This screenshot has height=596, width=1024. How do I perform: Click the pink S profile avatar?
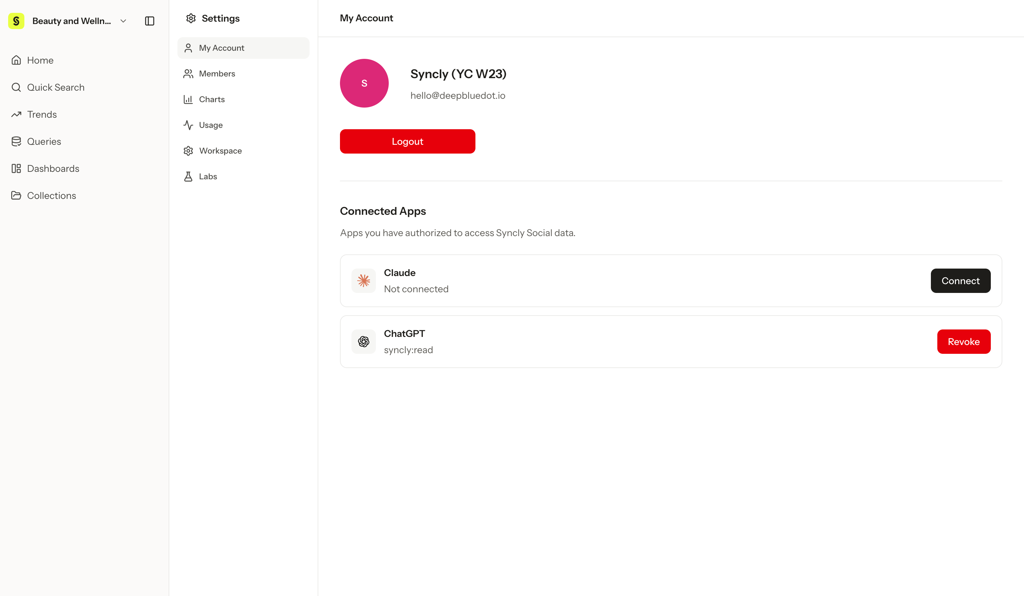[x=364, y=83]
